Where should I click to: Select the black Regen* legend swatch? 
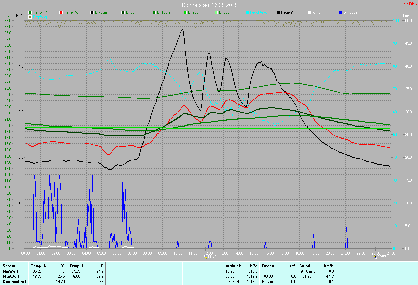pos(278,12)
